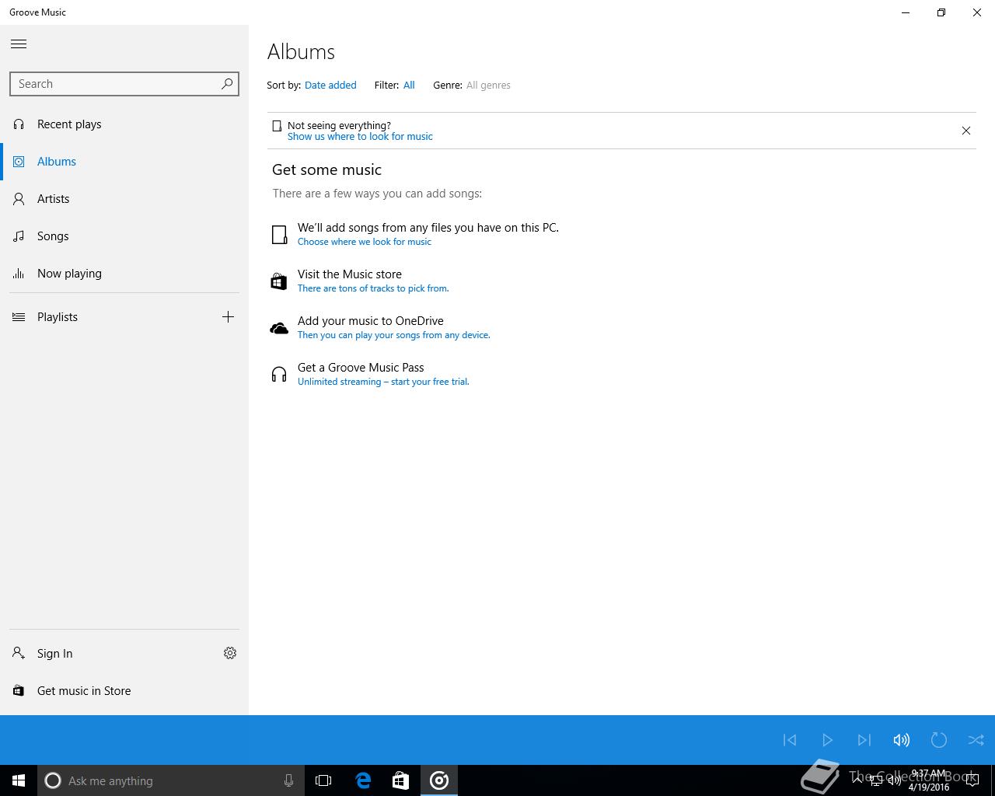
Task: Open the settings gear icon
Action: click(x=230, y=653)
